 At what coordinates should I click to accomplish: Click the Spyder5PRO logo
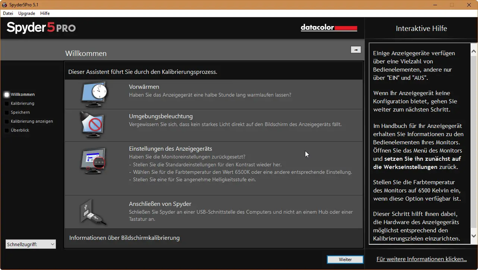tap(41, 28)
